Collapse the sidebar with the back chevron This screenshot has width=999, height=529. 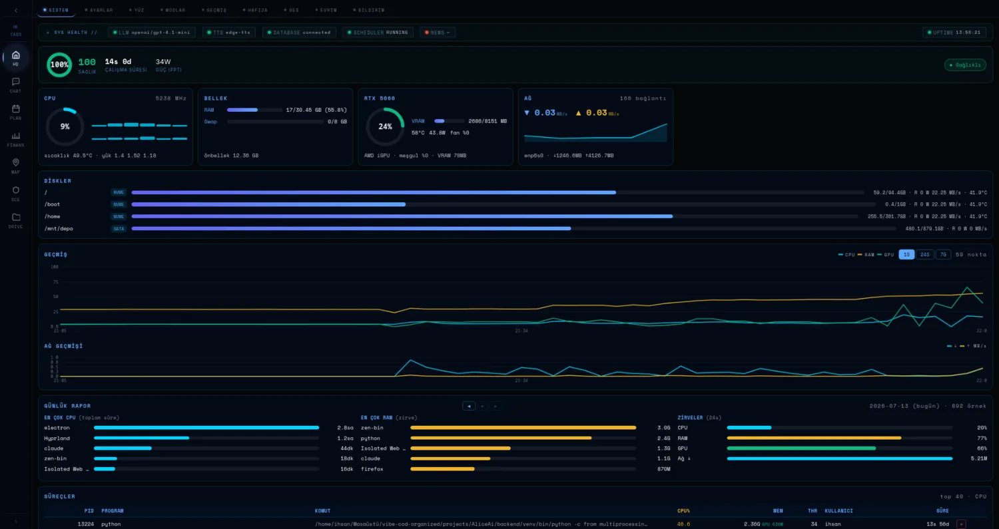[x=15, y=10]
